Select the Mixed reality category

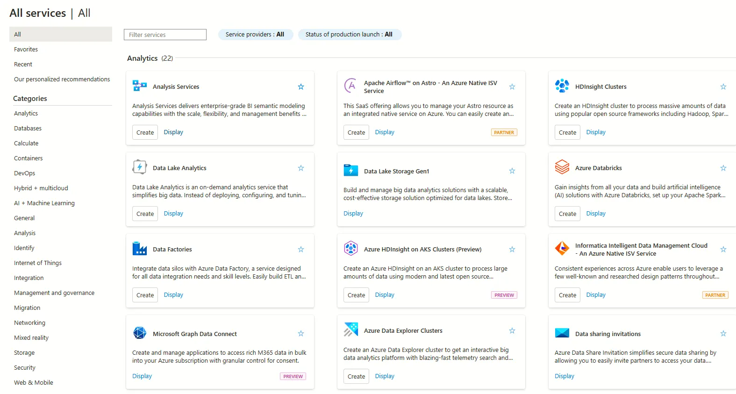pos(31,337)
